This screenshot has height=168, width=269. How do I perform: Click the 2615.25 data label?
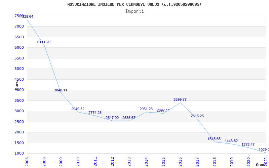[x=197, y=116]
